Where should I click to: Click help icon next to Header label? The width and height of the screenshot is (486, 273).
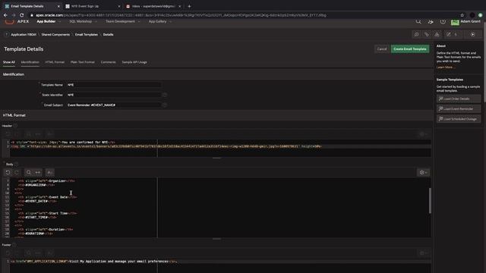point(15,126)
